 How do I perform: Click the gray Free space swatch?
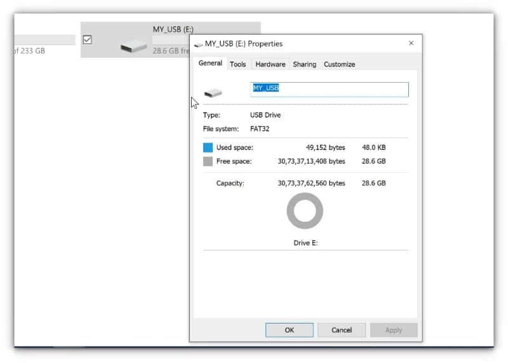[x=208, y=161]
